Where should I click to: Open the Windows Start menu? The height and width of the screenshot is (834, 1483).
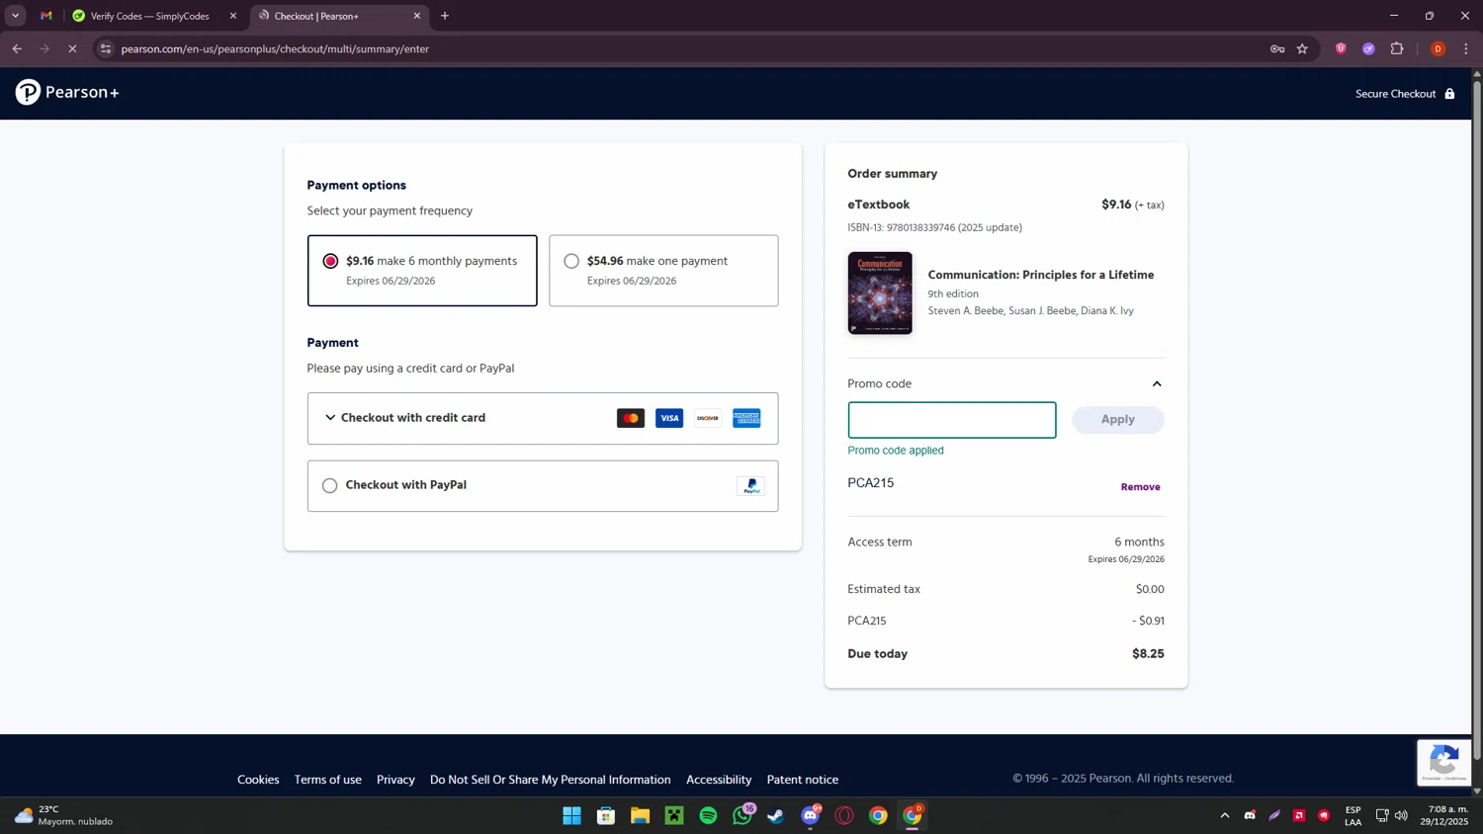[571, 815]
